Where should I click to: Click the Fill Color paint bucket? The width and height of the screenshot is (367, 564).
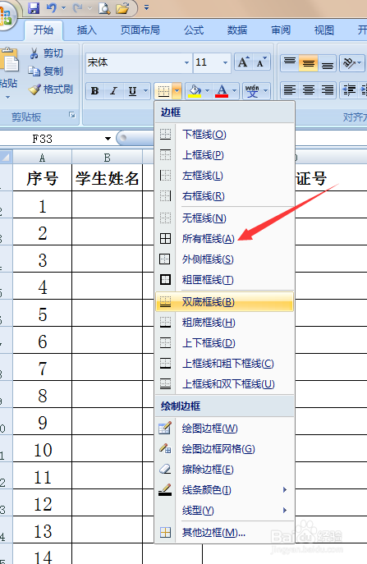[x=195, y=90]
